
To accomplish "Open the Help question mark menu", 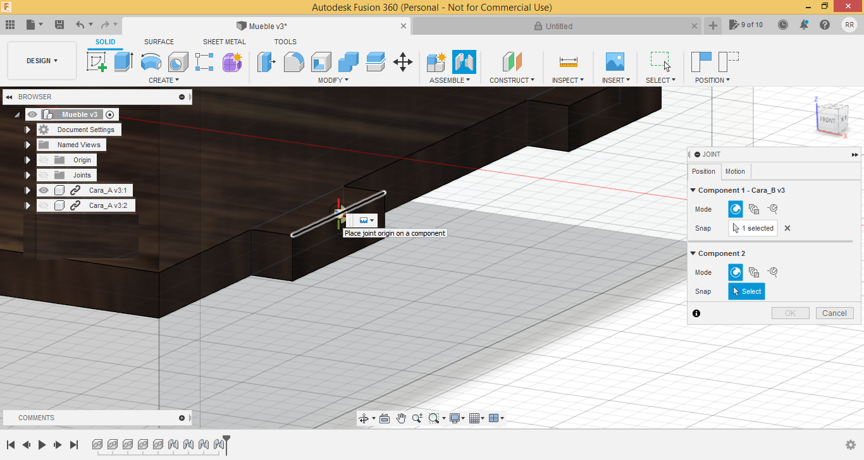I will click(x=825, y=25).
